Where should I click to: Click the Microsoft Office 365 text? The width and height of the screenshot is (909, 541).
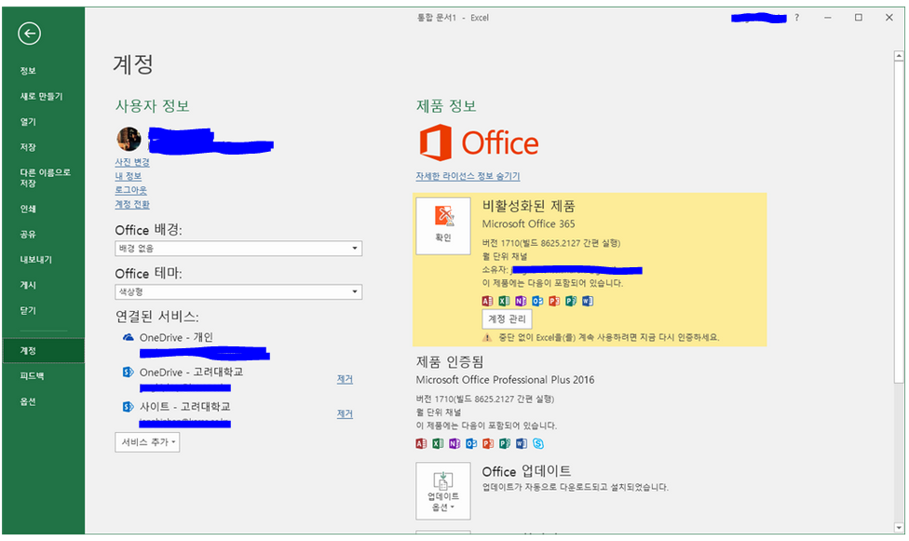point(529,223)
